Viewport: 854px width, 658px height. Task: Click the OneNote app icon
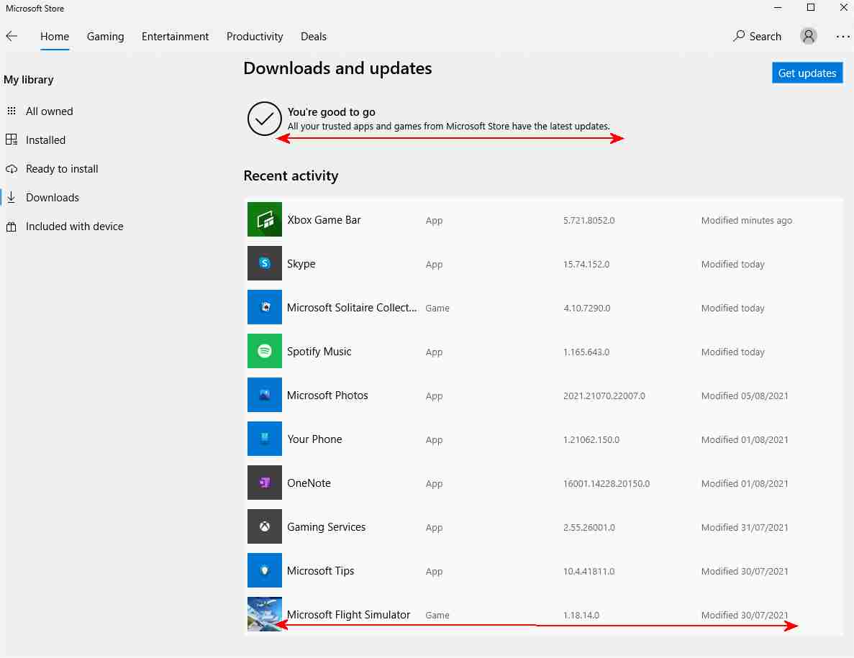(265, 483)
